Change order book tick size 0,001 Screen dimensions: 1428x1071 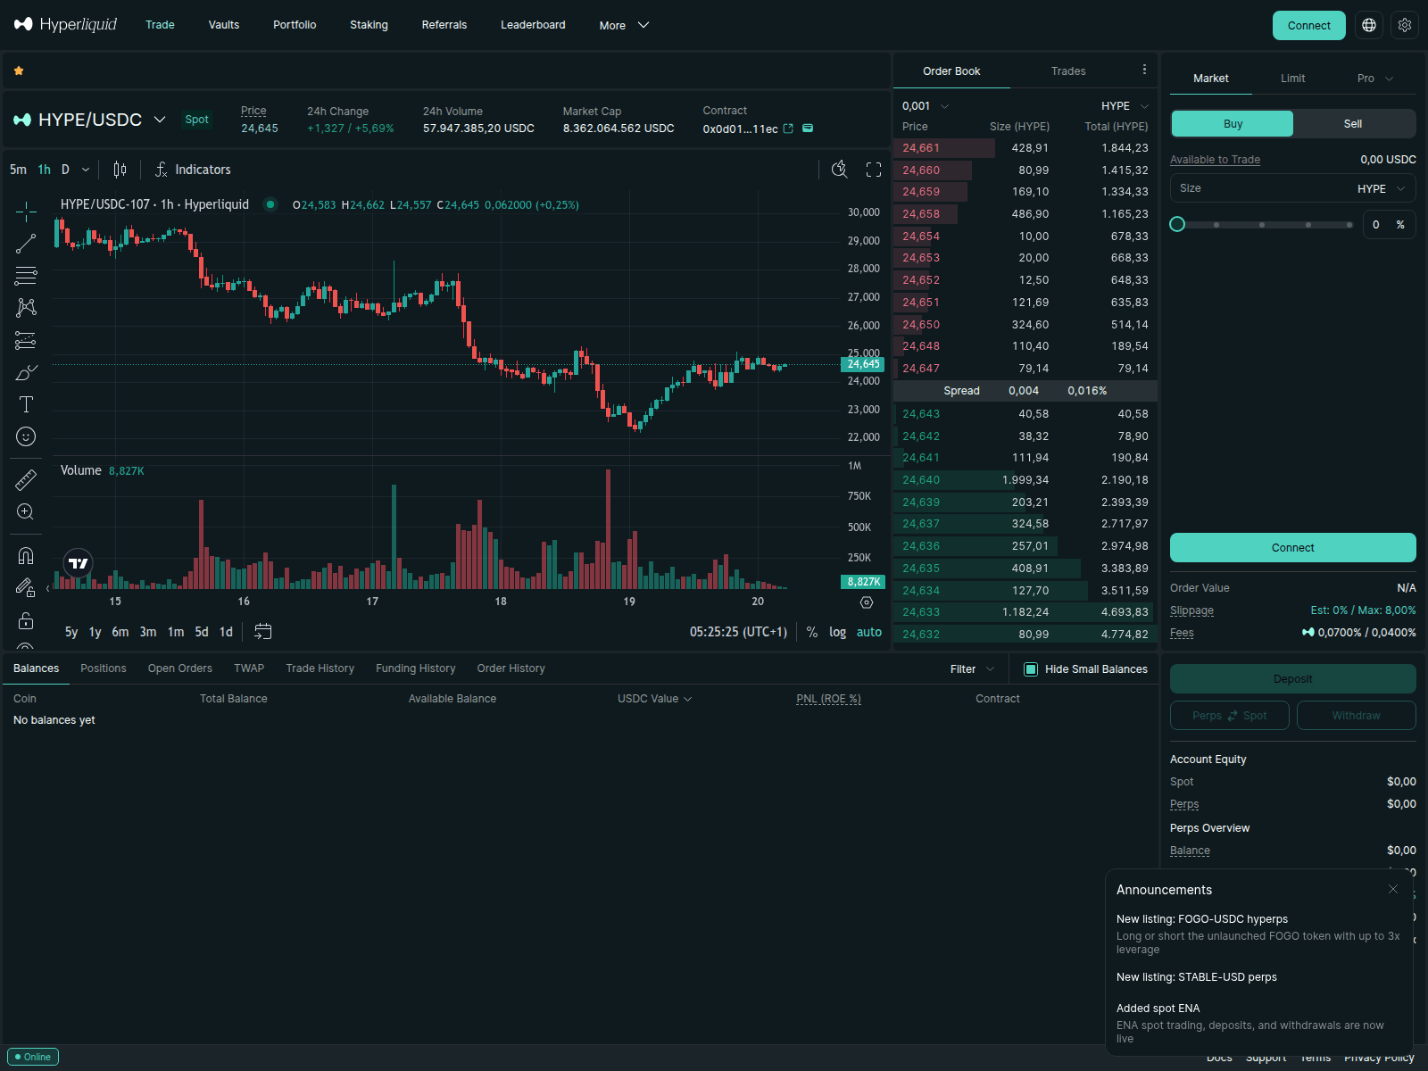[926, 106]
